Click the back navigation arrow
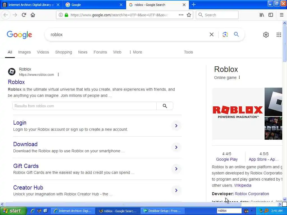 pos(6,15)
